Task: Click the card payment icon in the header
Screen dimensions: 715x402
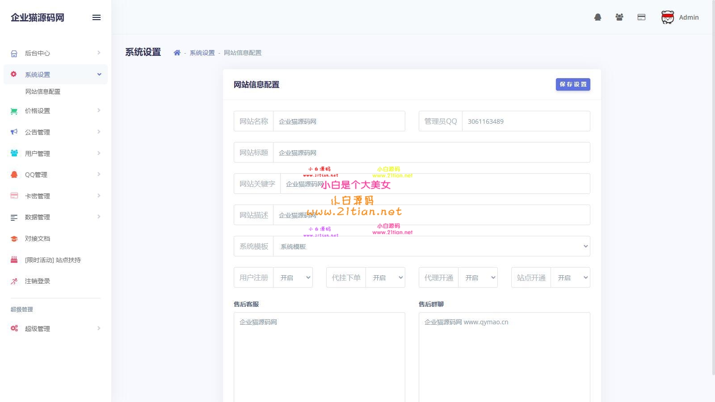Action: 642,17
